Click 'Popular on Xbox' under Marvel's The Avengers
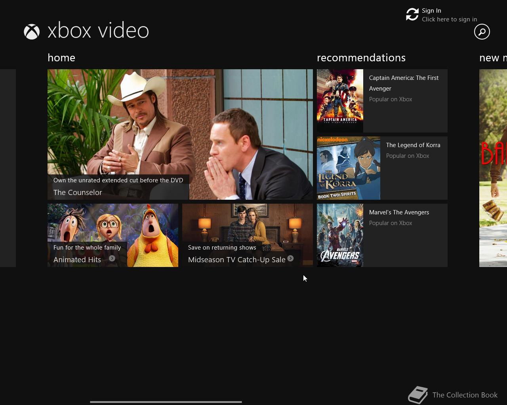Viewport: 507px width, 405px height. [x=391, y=223]
